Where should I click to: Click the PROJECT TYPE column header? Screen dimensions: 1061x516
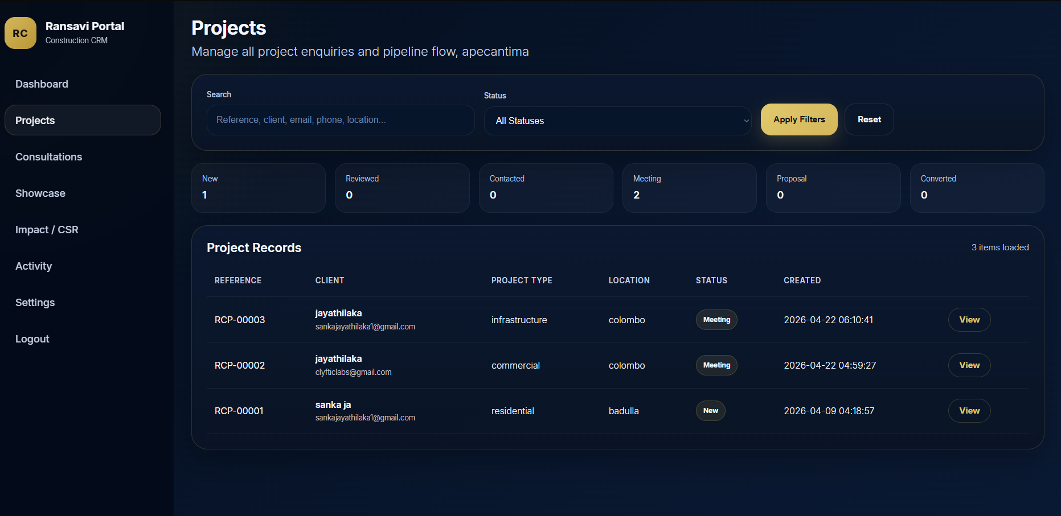coord(522,280)
